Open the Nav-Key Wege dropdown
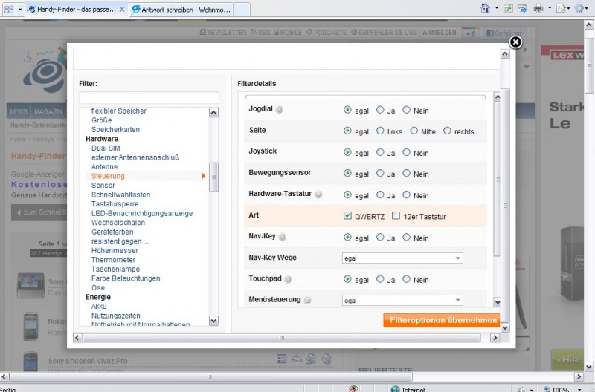Viewport: 595px width, 392px height. click(x=402, y=258)
